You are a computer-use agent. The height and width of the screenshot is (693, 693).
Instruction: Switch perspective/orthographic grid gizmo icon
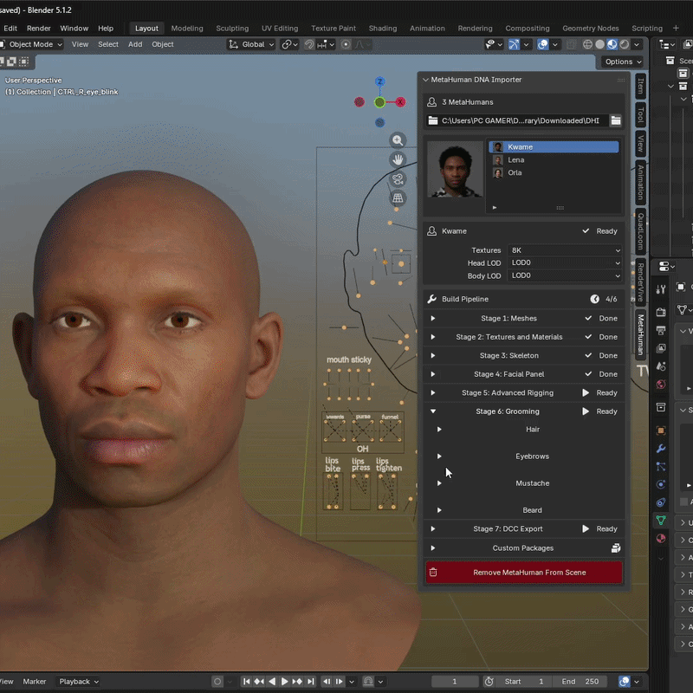(x=398, y=198)
